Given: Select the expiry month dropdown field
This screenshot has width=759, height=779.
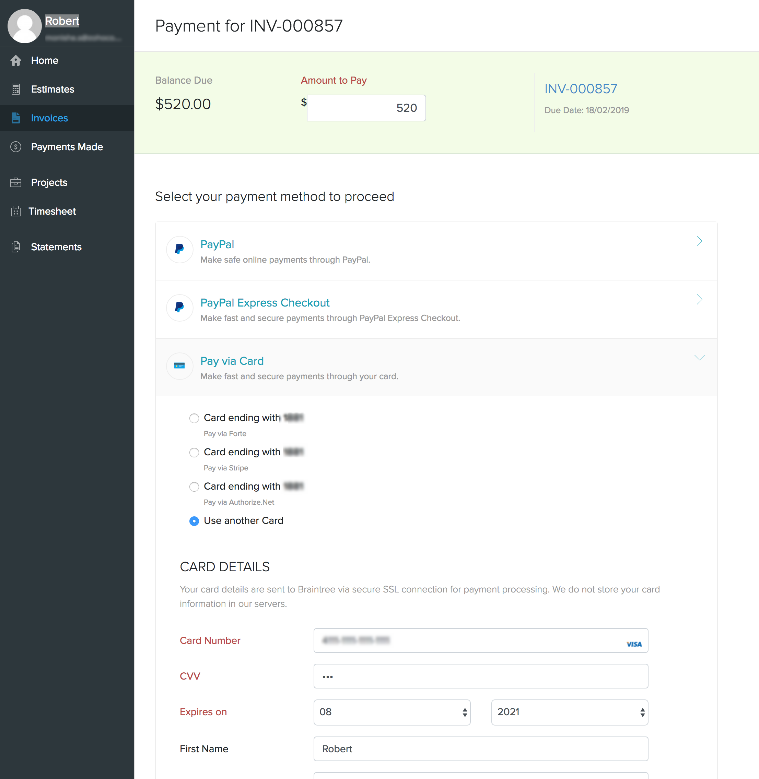Looking at the screenshot, I should 394,711.
